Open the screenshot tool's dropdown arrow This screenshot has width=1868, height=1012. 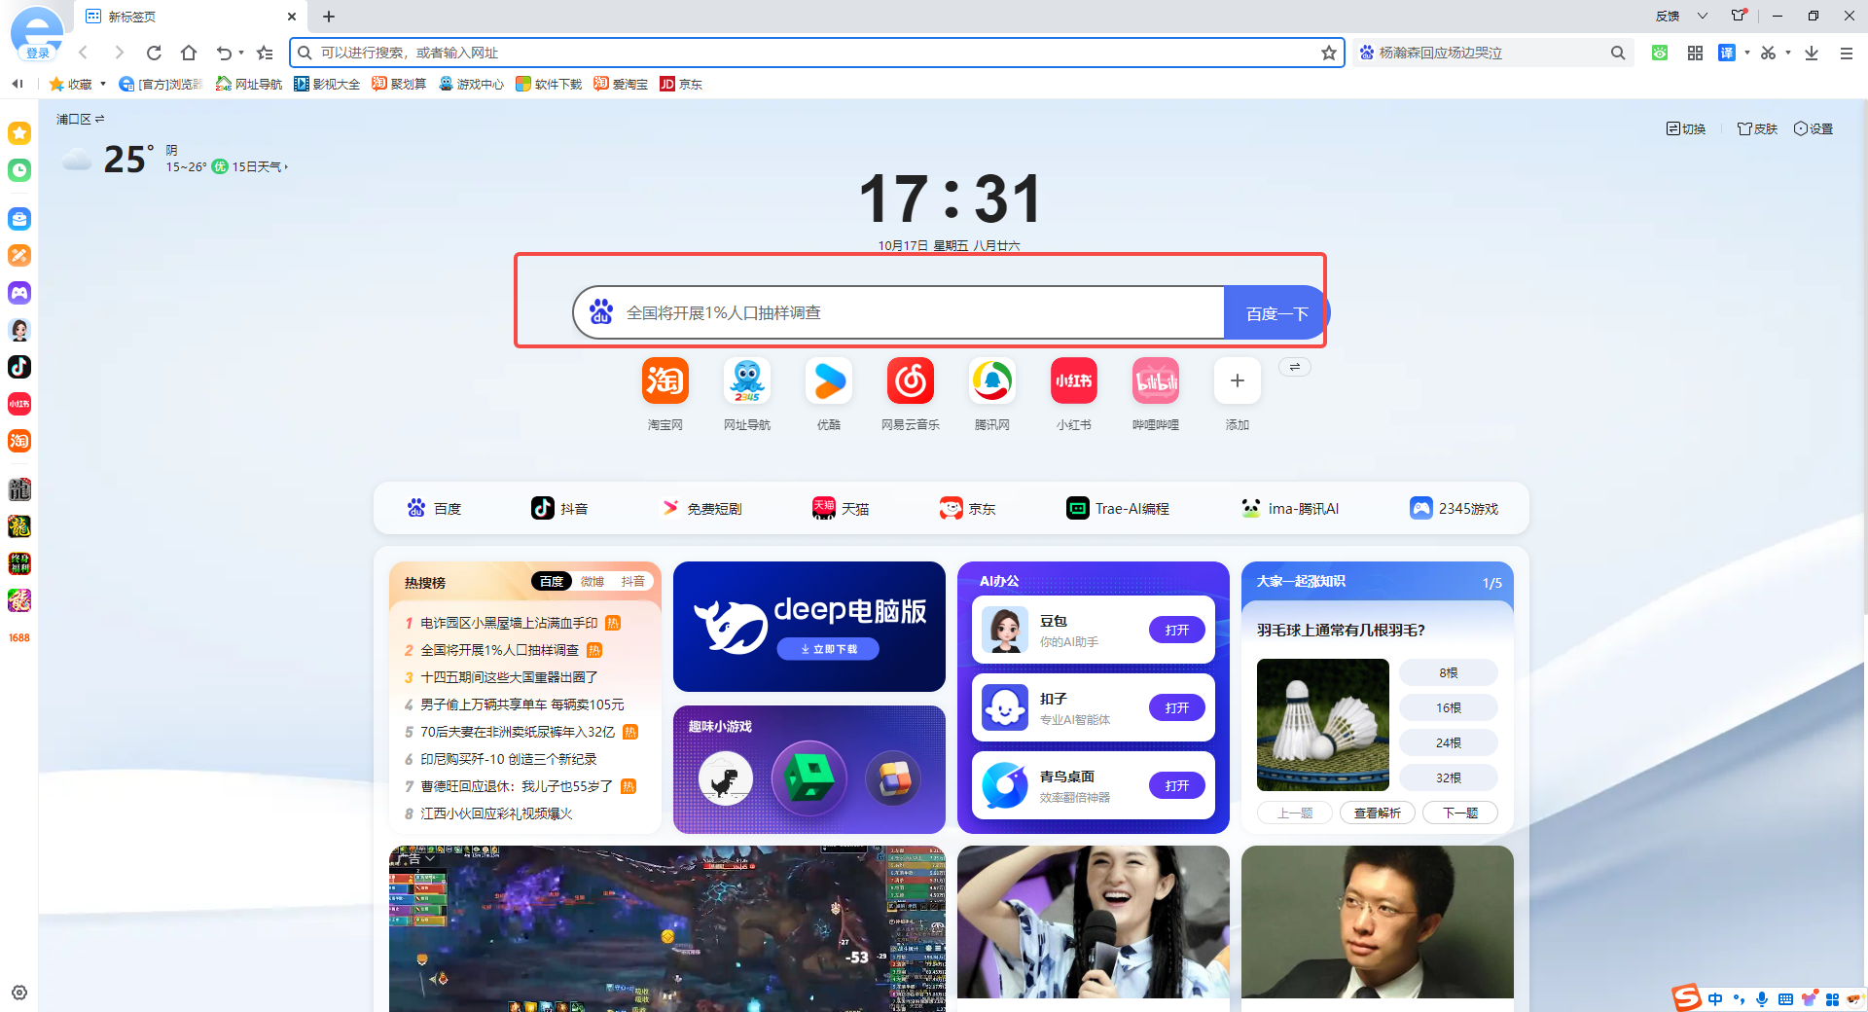[1786, 53]
